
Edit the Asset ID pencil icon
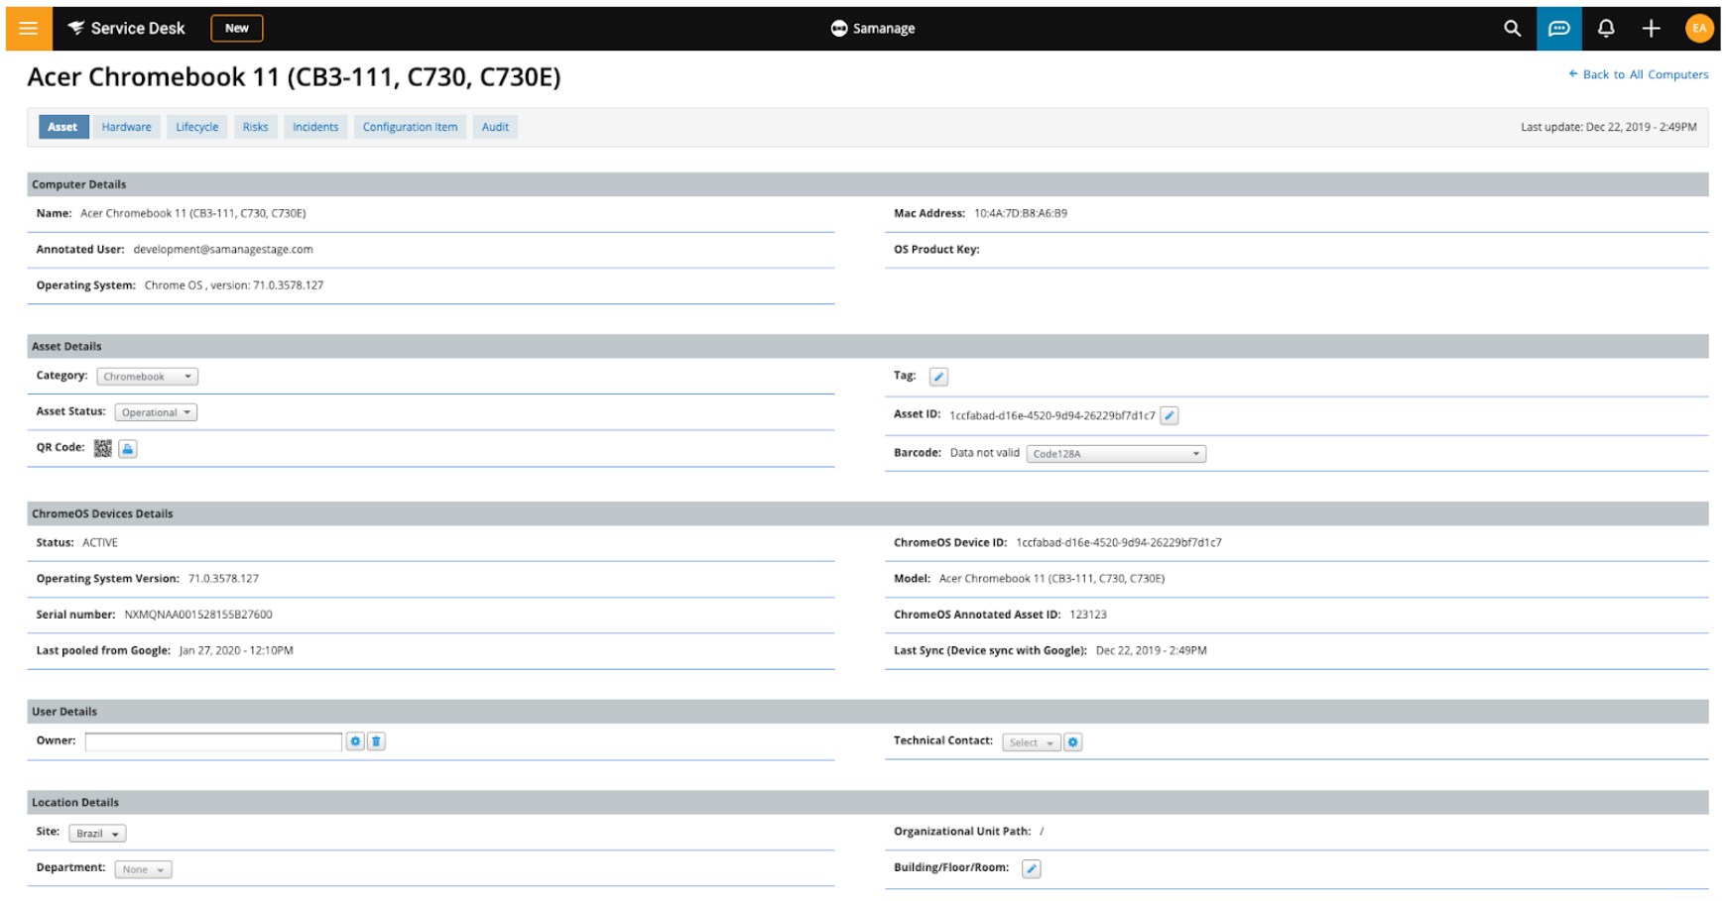point(1170,415)
